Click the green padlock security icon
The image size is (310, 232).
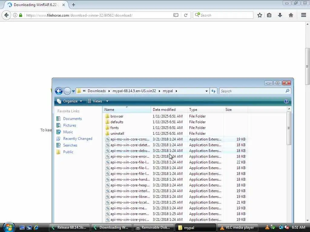click(x=21, y=15)
